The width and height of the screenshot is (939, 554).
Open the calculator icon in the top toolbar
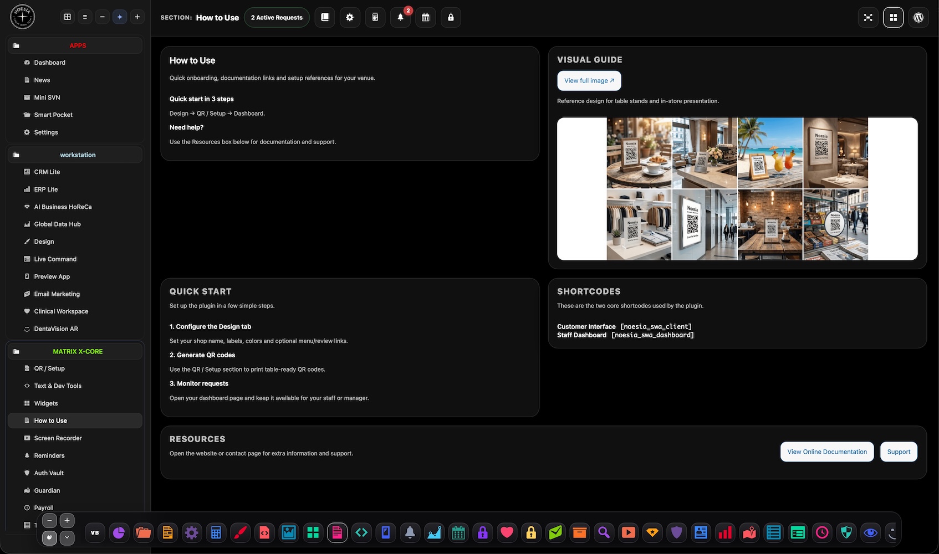coord(375,17)
